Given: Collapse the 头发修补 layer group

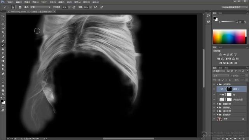Looking at the screenshot, I should point(217,84).
